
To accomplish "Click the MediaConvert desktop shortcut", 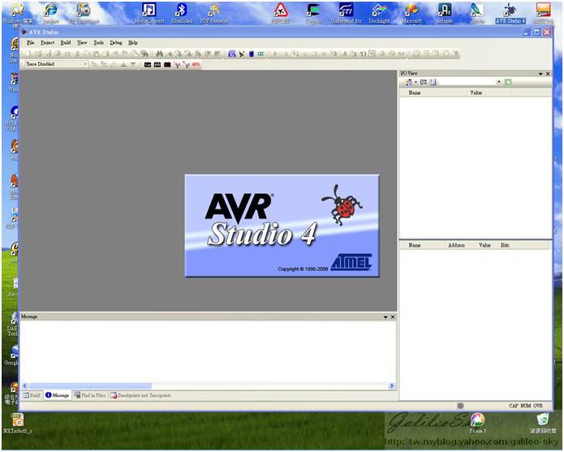I will (149, 14).
